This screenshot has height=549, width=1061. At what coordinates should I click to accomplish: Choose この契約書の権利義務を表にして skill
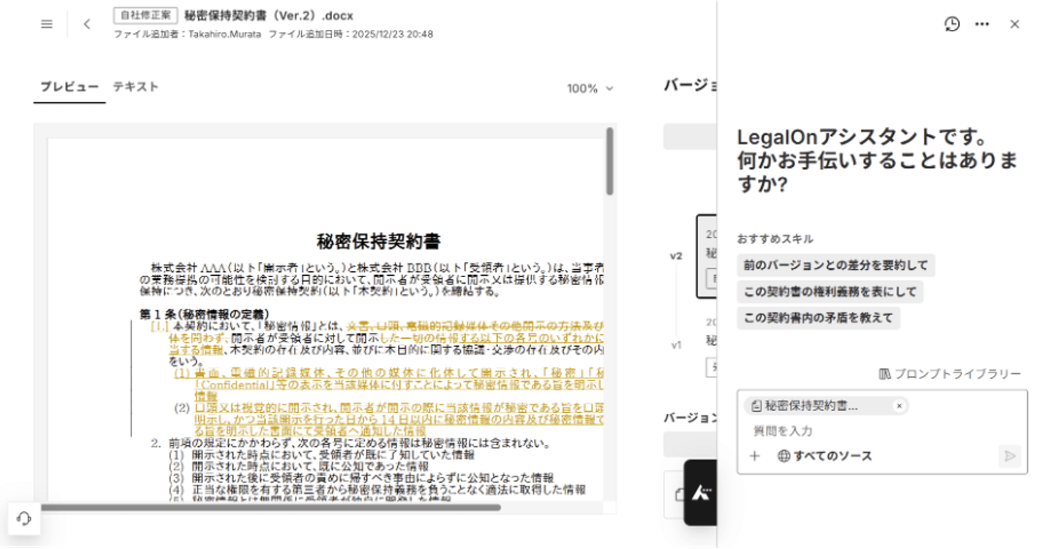click(830, 292)
